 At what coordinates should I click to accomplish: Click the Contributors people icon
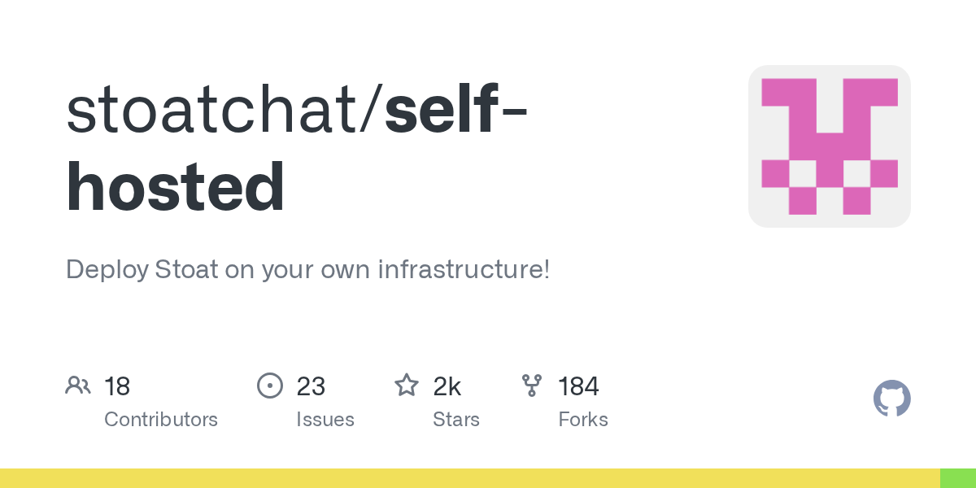point(78,385)
